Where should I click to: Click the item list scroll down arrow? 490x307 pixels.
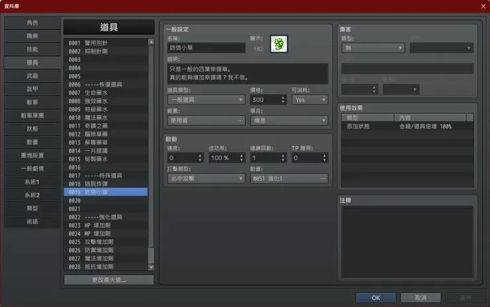click(x=151, y=267)
